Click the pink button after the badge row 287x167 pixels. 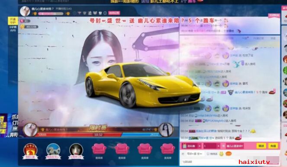click(x=114, y=13)
